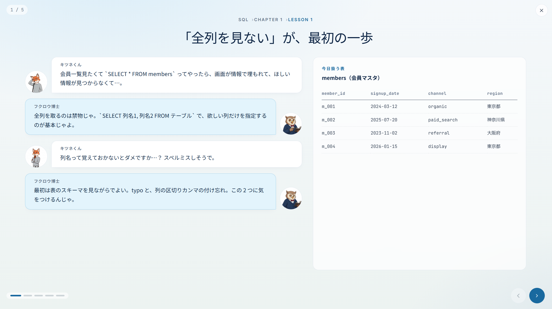Click the date 2025-07-20
Screen dimensions: 552x309
click(384, 120)
